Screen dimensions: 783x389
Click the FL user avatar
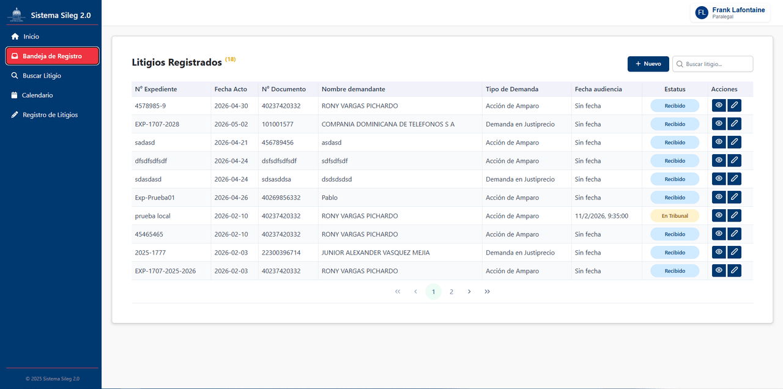coord(702,13)
